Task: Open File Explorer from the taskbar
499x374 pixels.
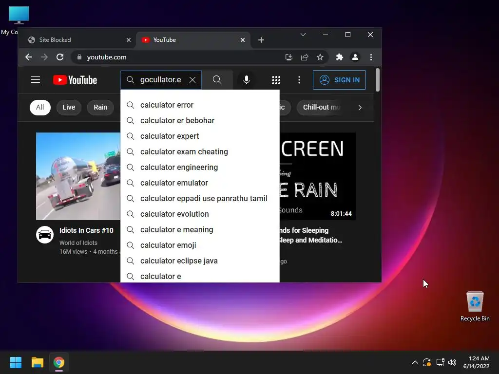Action: [x=37, y=362]
